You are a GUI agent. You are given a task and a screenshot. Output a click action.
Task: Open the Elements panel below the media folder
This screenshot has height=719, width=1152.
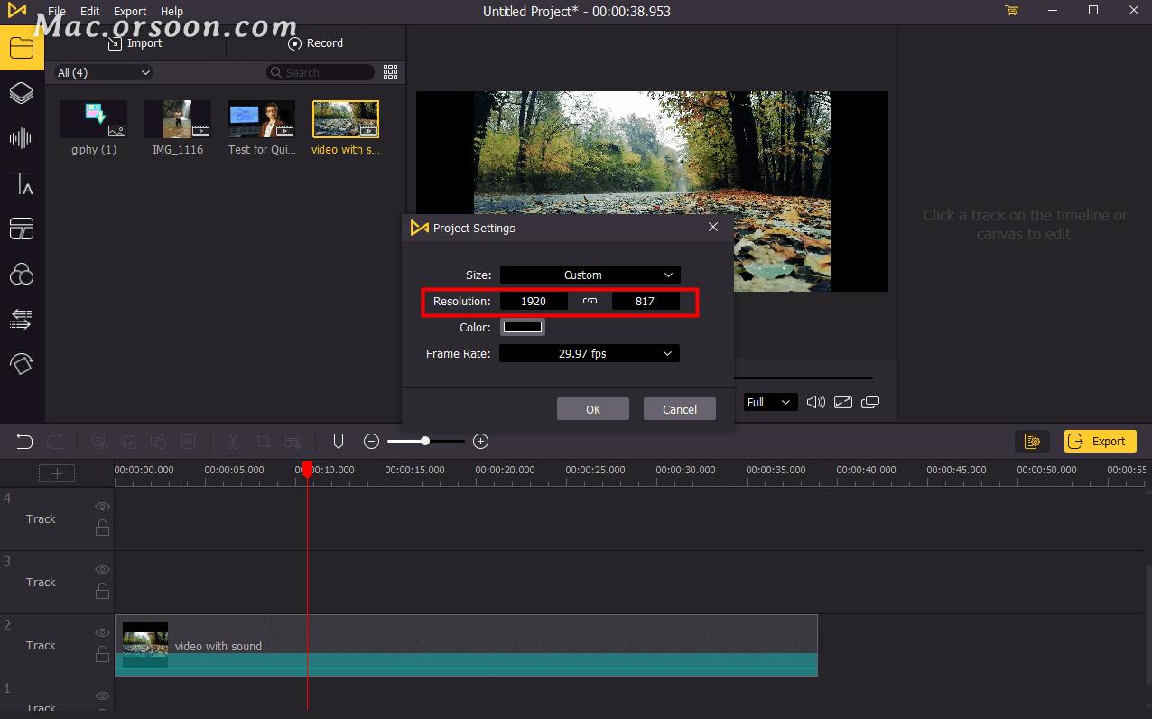tap(22, 93)
